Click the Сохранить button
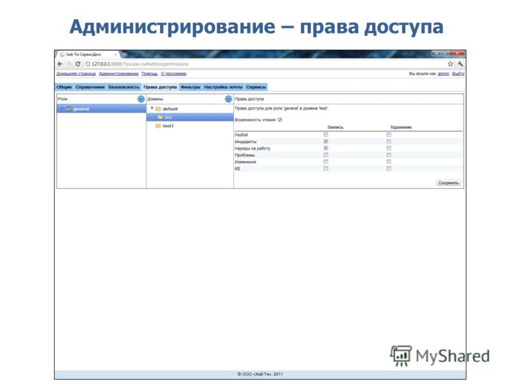Image resolution: width=514 pixels, height=385 pixels. pyautogui.click(x=448, y=183)
